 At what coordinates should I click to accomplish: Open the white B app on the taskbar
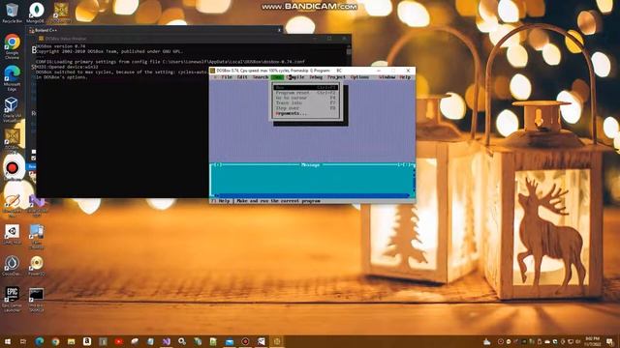(x=87, y=341)
